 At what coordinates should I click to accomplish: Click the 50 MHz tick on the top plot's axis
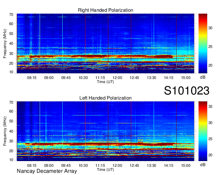11,34
